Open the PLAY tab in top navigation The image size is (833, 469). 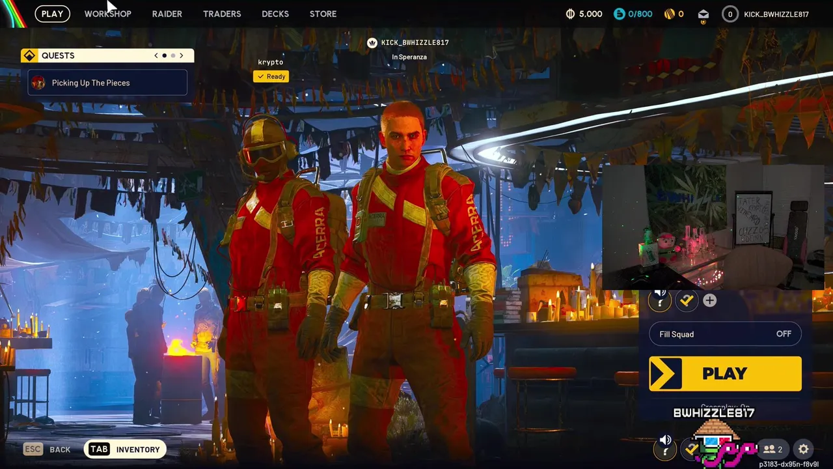[x=52, y=14]
